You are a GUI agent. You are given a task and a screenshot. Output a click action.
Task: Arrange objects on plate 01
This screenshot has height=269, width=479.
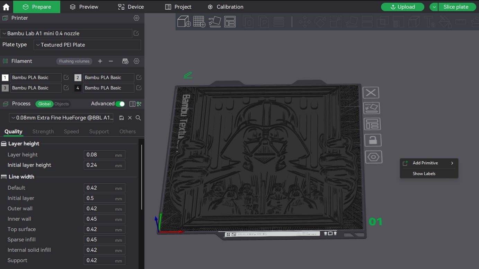pos(372,124)
